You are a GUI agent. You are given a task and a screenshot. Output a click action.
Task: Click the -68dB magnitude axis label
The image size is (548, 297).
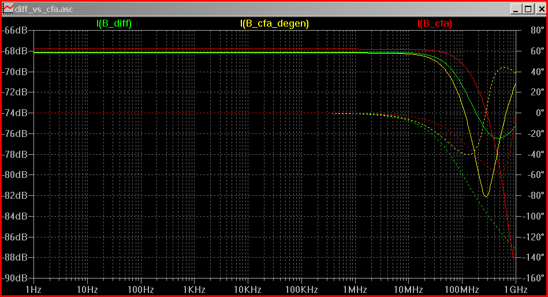click(14, 51)
